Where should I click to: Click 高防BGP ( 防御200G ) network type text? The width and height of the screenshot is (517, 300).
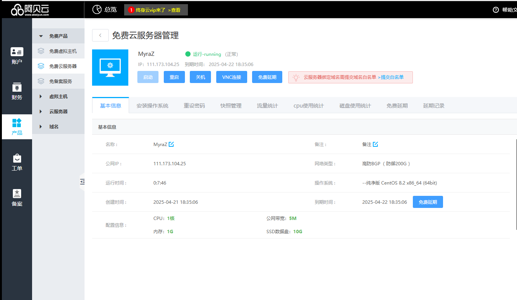386,163
